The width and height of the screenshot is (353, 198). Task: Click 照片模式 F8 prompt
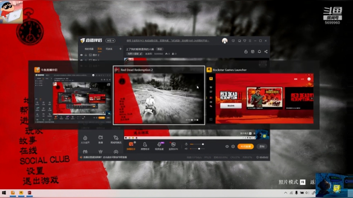292,182
